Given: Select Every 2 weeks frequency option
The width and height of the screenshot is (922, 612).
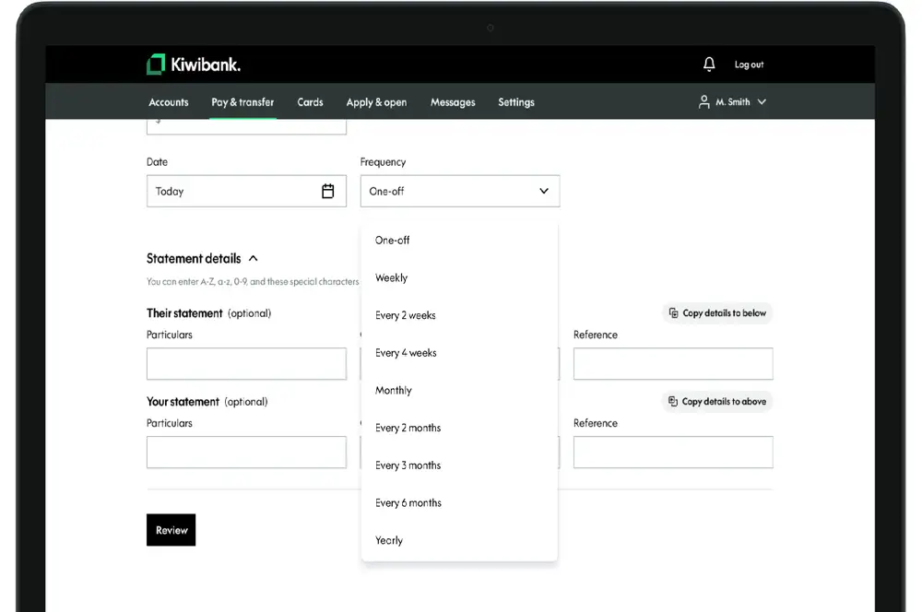Looking at the screenshot, I should click(x=406, y=315).
